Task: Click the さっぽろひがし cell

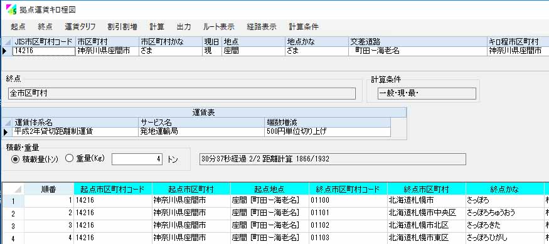Action: coord(505,238)
